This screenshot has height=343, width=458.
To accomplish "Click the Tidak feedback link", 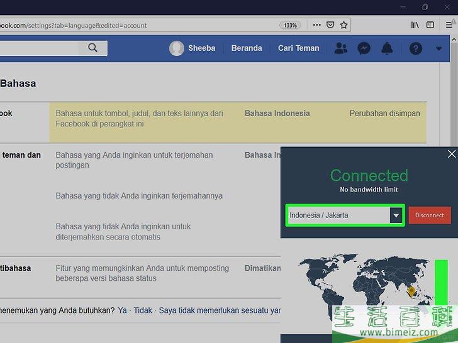I will (x=143, y=310).
